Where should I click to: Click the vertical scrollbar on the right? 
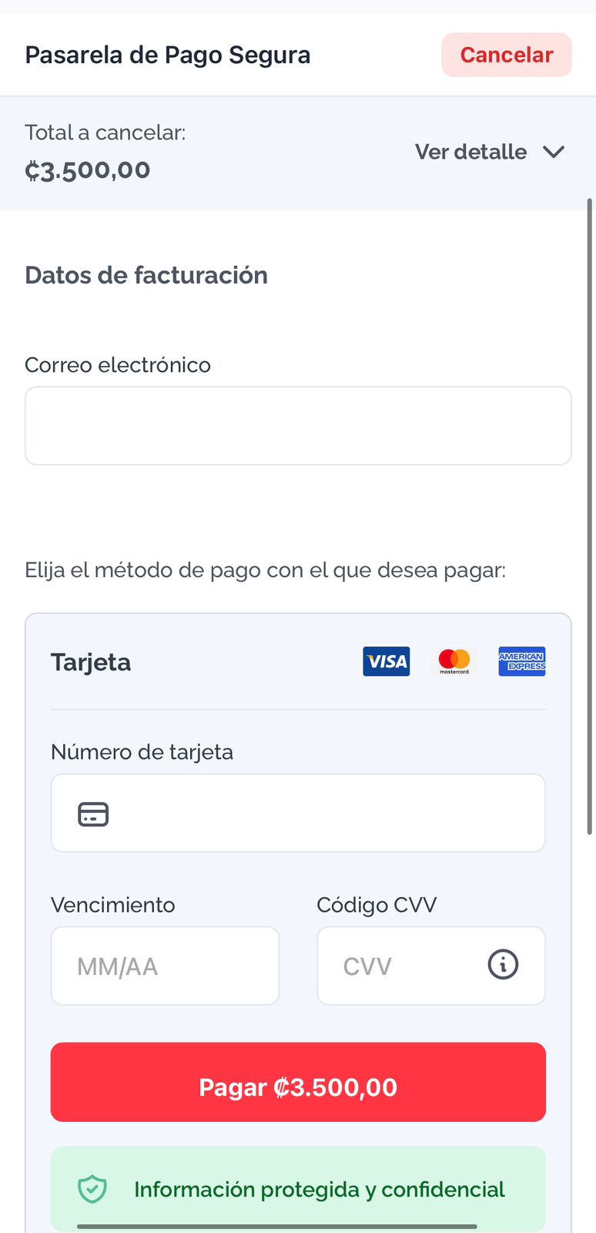point(590,516)
